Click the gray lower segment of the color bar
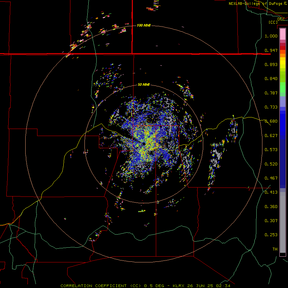Screen dimensions: 288x288 [283, 222]
